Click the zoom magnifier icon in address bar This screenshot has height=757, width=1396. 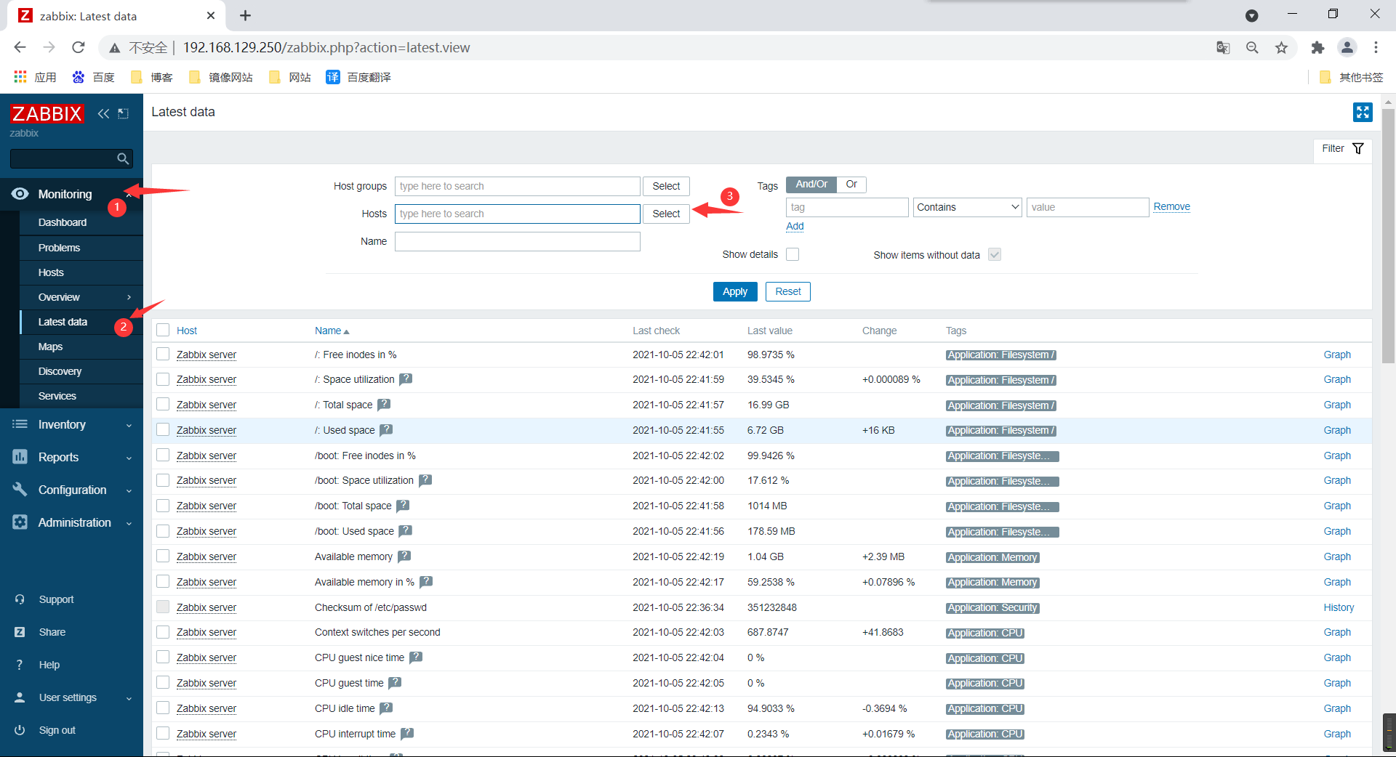pos(1252,47)
